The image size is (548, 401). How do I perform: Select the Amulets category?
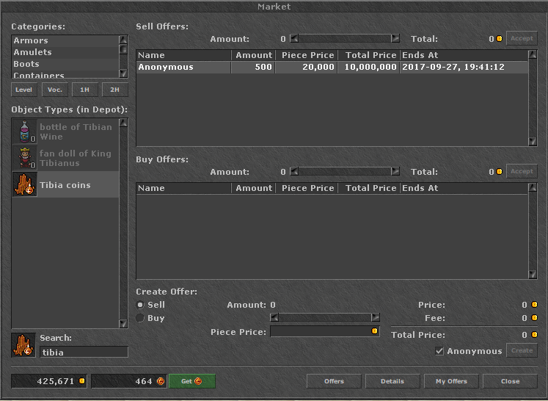click(x=65, y=52)
